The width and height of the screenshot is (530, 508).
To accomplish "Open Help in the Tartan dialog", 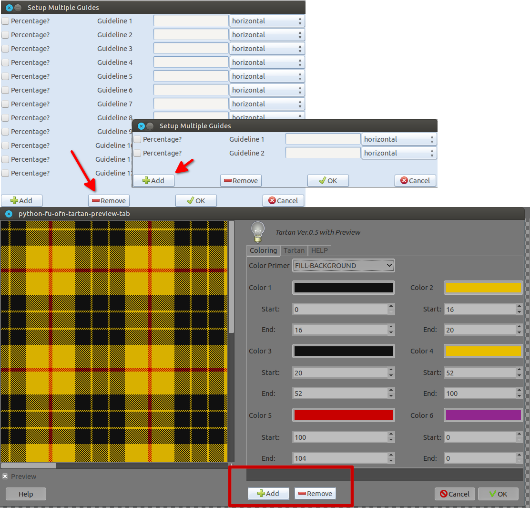I will tap(26, 494).
